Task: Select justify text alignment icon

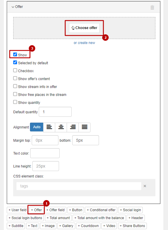Action: pos(85,127)
